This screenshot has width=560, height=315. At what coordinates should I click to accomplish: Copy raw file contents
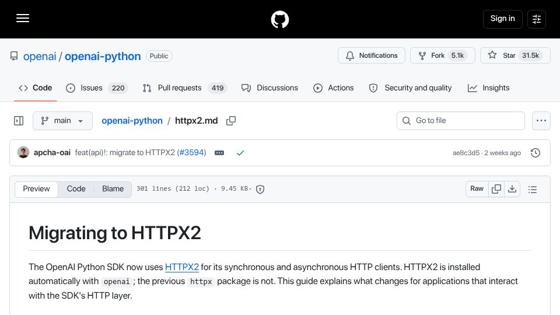[x=496, y=189]
